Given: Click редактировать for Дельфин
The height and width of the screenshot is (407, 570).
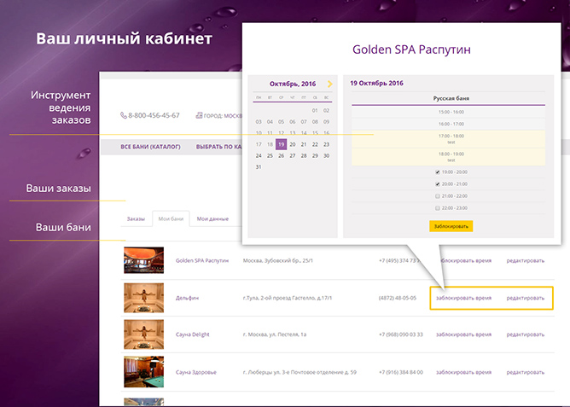Looking at the screenshot, I should click(x=526, y=298).
